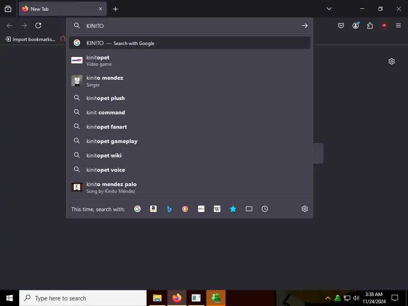This screenshot has width=408, height=306.
Task: Open volume control in system tray
Action: click(x=356, y=298)
